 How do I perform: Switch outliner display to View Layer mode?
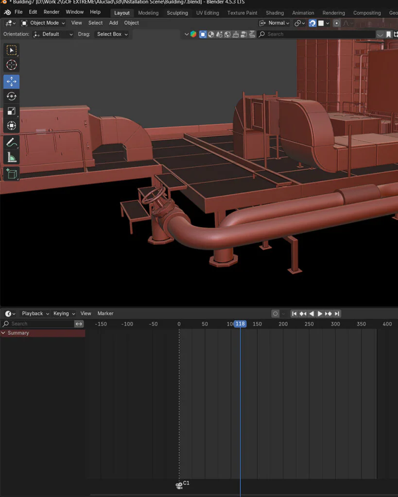pos(203,34)
